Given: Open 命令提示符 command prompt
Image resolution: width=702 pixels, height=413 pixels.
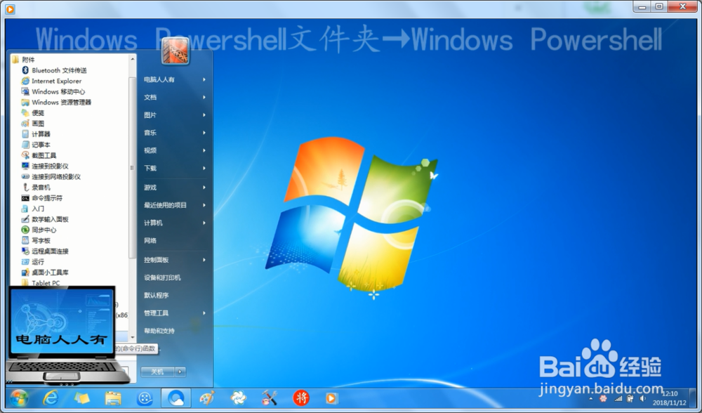Looking at the screenshot, I should pos(42,198).
